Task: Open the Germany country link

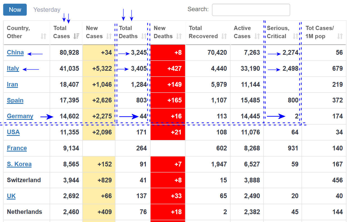Action: (20, 116)
